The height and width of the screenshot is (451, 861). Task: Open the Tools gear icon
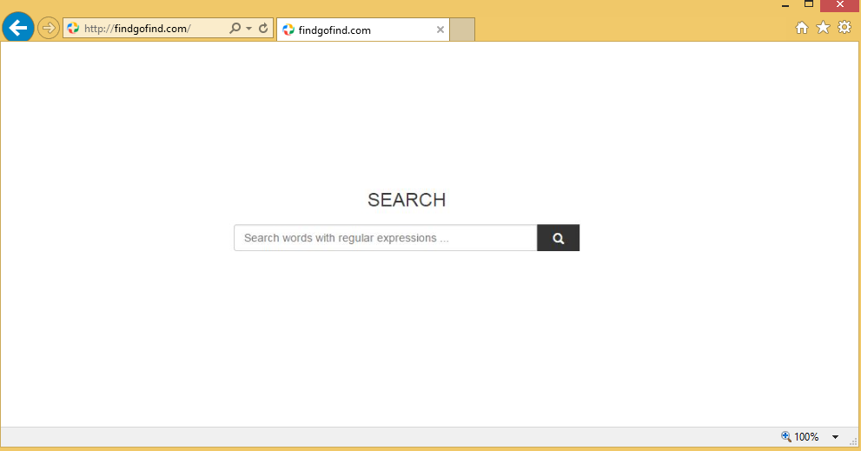click(x=844, y=28)
